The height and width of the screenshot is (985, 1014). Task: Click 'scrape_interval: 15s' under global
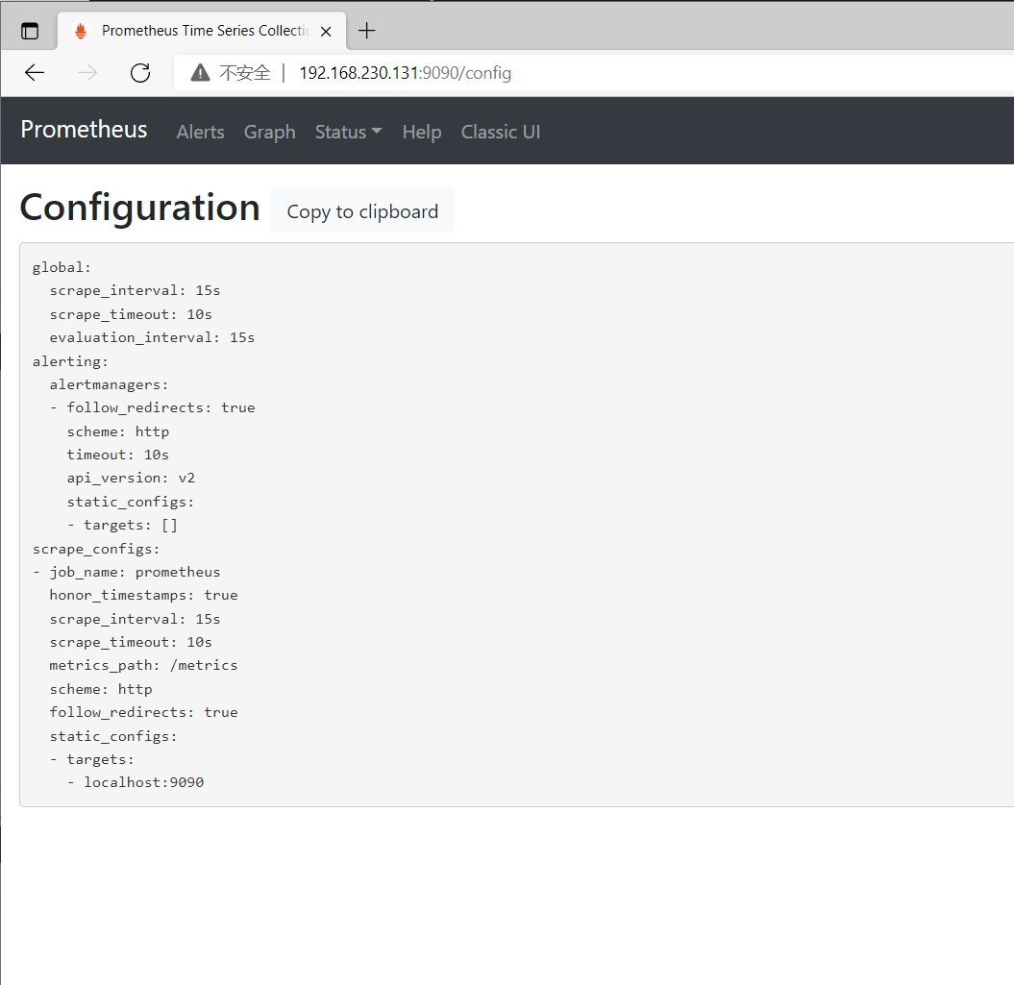tap(136, 291)
